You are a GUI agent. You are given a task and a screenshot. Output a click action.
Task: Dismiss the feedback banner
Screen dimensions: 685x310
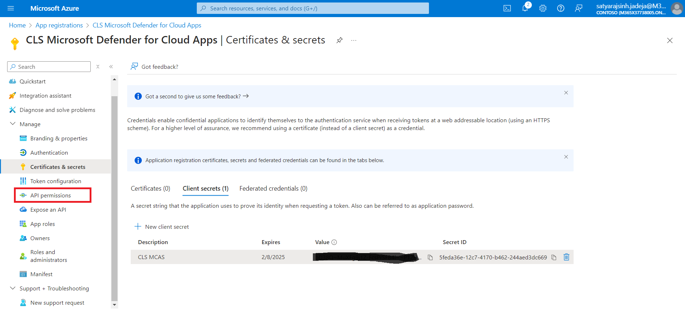566,93
